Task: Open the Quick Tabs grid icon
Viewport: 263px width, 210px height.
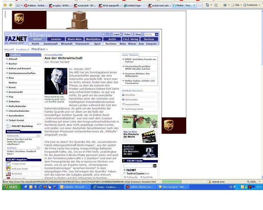Action: coord(18,6)
